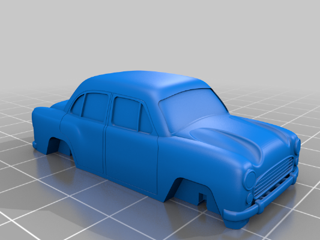Click the blue car 3D model preview

pos(166,149)
